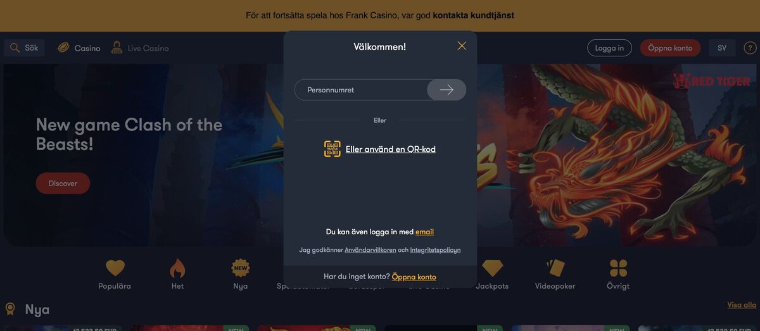The height and width of the screenshot is (331, 760).
Task: Open the Sök search field
Action: coord(25,48)
